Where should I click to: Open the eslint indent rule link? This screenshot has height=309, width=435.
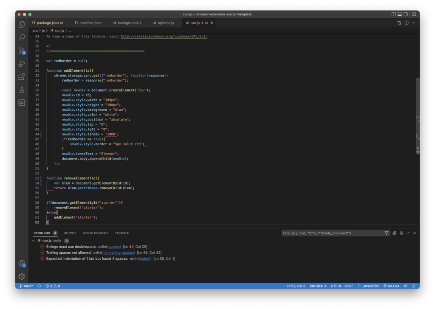[x=145, y=258]
